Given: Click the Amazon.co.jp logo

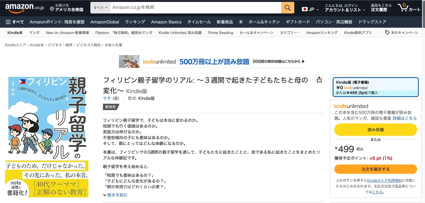Looking at the screenshot, I should (x=24, y=8).
